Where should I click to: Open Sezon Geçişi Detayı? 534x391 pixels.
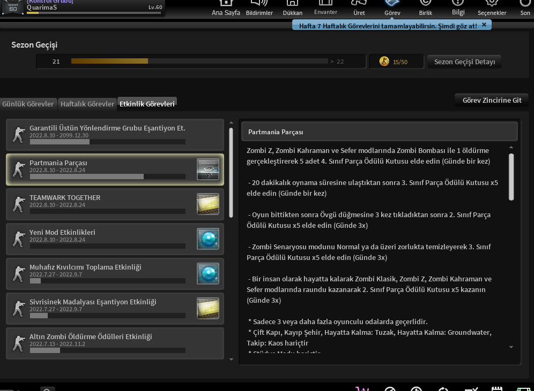(464, 62)
